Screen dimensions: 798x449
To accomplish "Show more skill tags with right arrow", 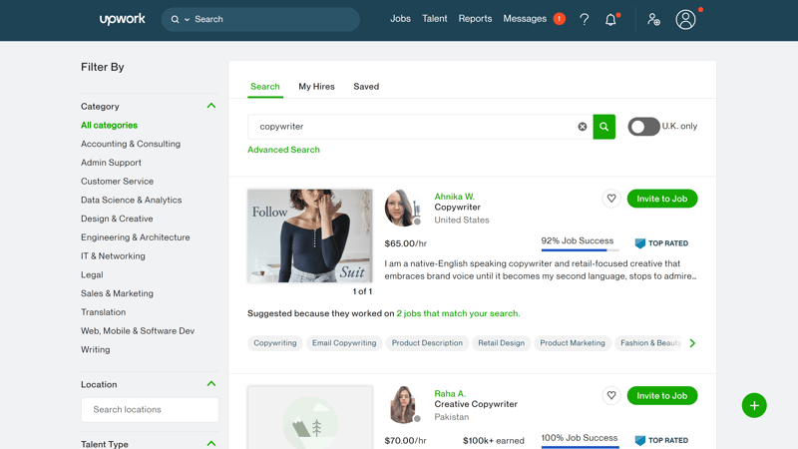I will coord(692,343).
